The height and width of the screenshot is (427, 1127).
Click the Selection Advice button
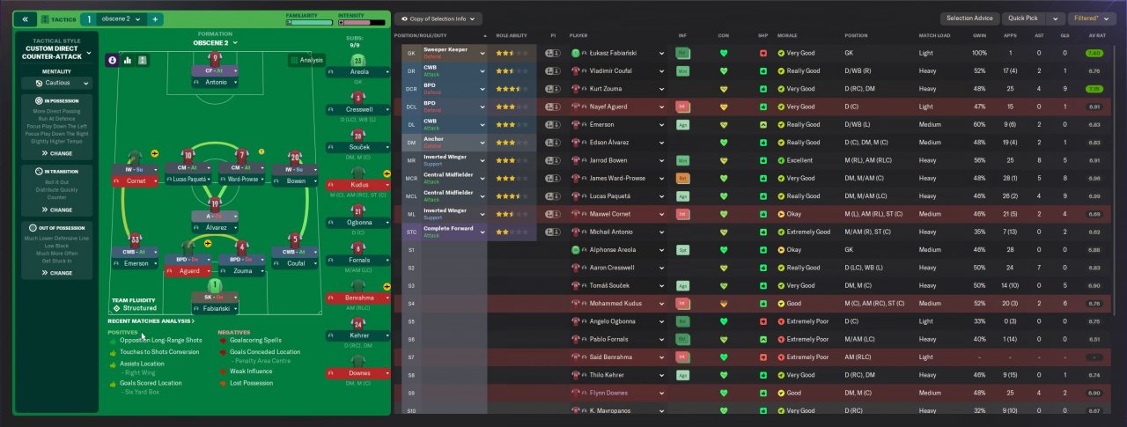[969, 18]
